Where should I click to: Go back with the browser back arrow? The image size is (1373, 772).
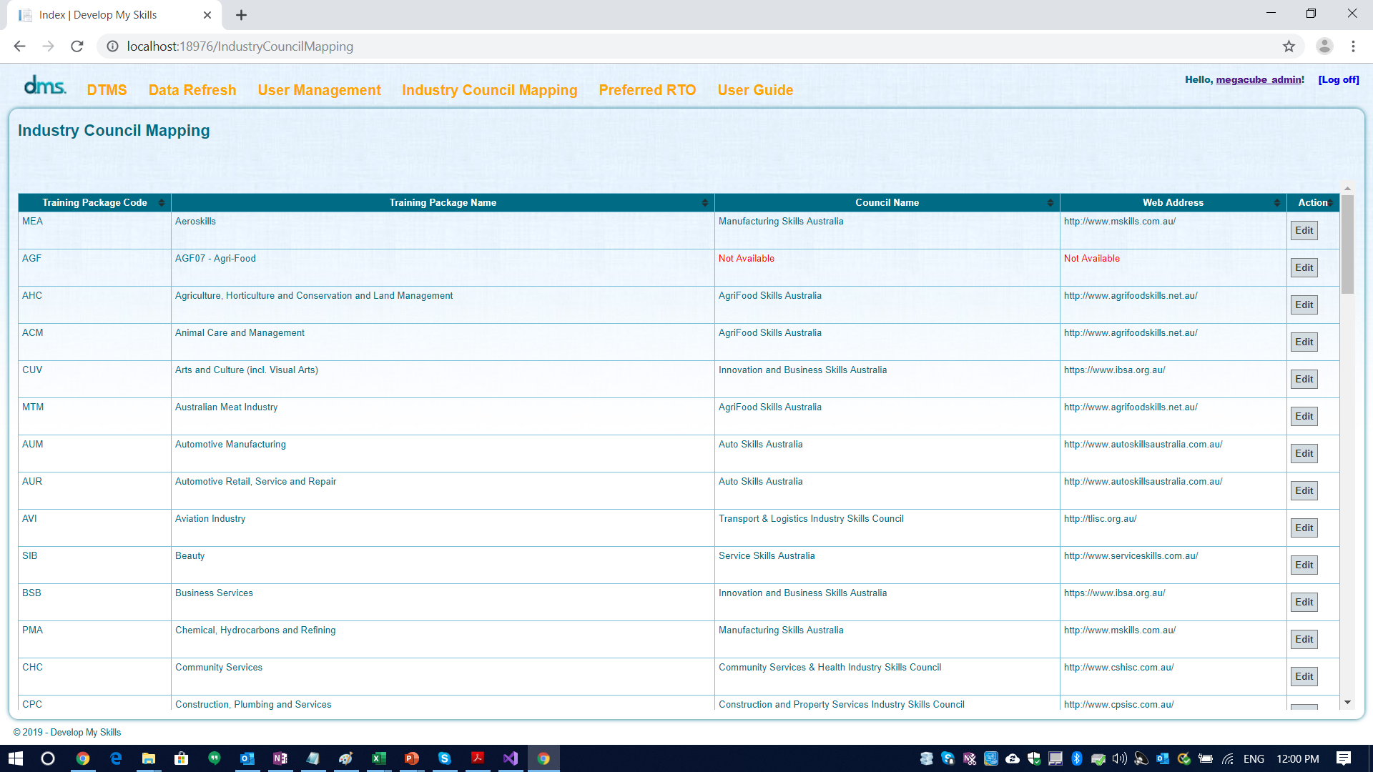[19, 46]
